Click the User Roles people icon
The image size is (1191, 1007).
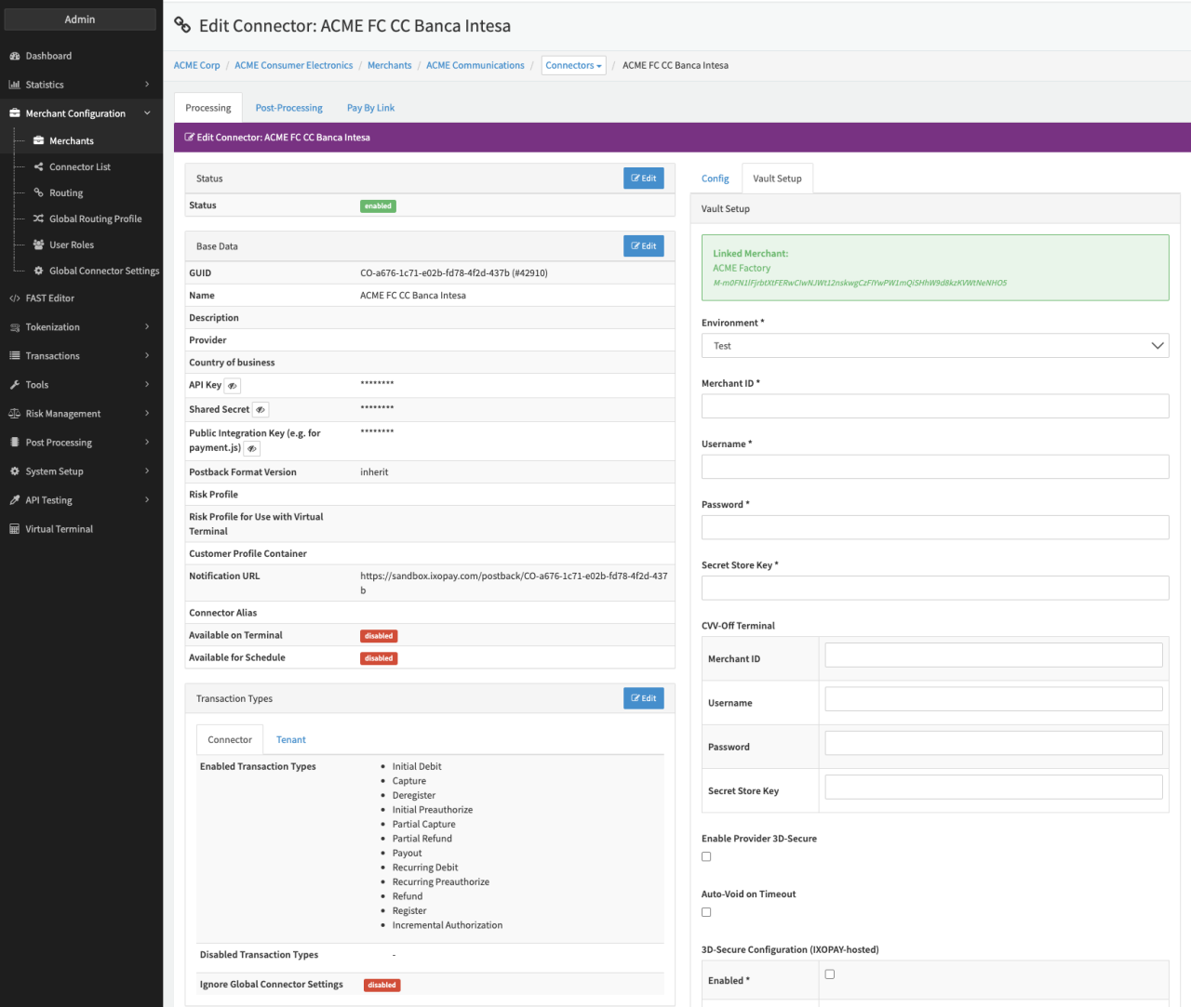[39, 245]
